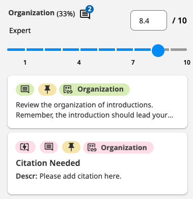Click the slider segment above label 1
This screenshot has width=193, height=199.
[x=16, y=50]
